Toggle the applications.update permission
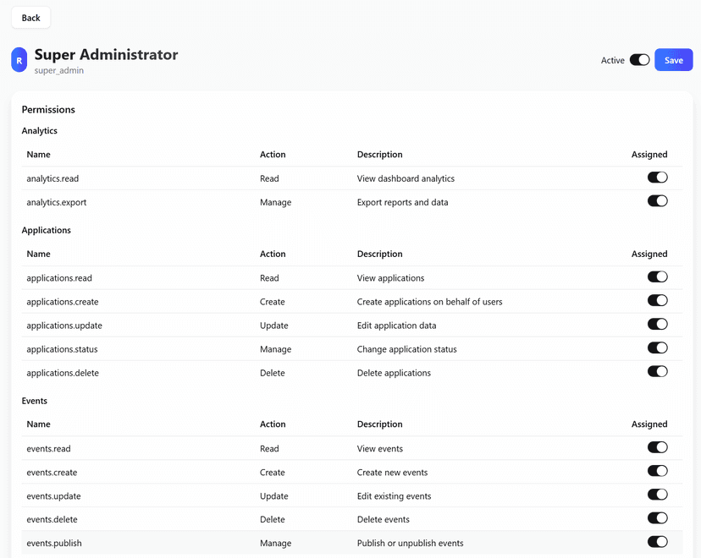701x558 pixels. 657,325
